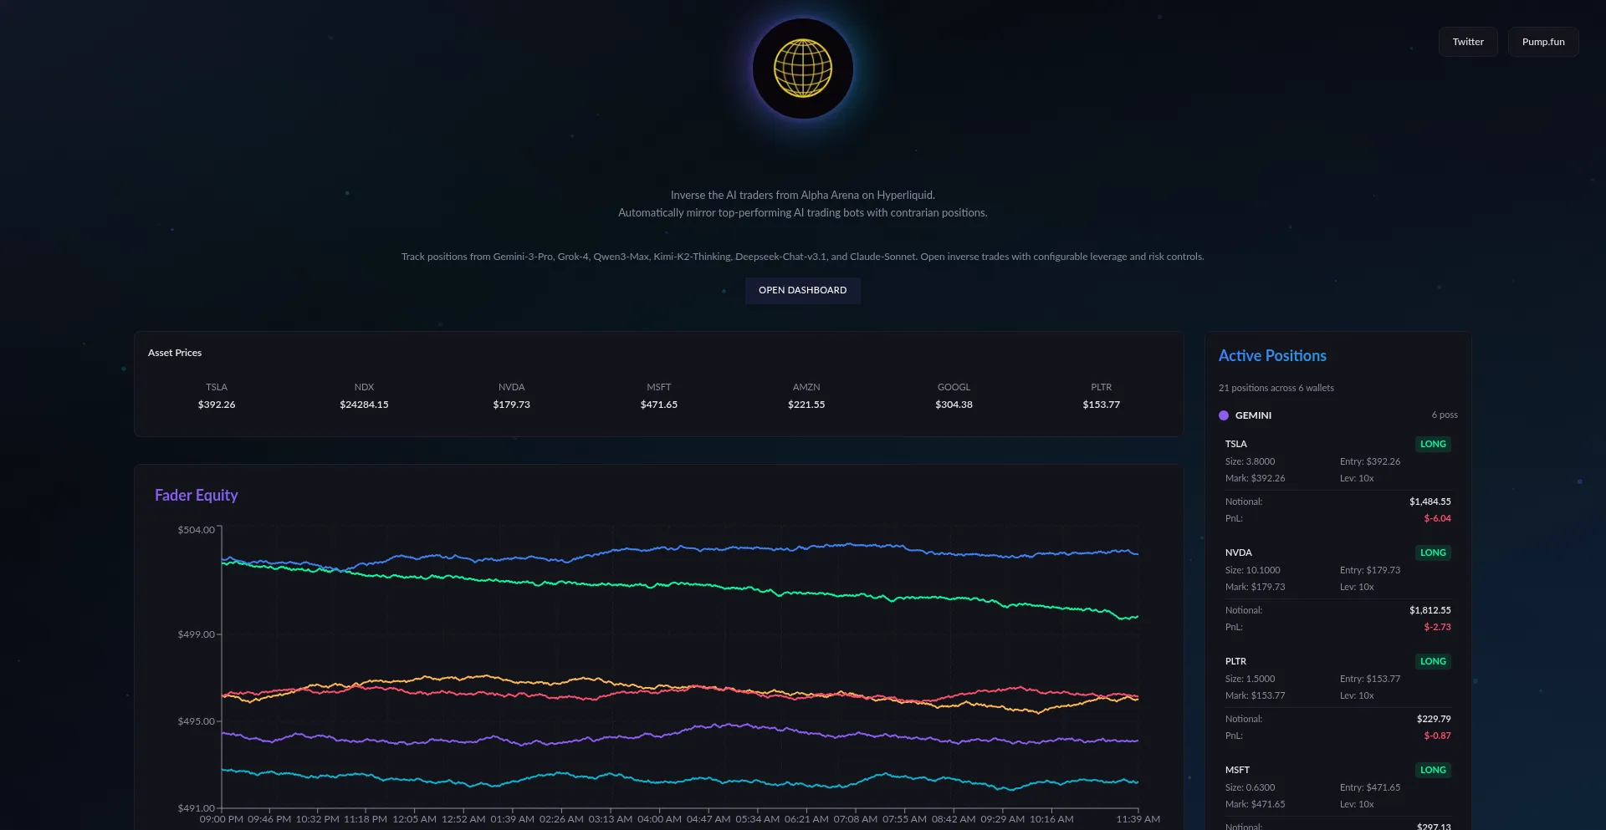Click the Active Positions heading

pyautogui.click(x=1271, y=356)
